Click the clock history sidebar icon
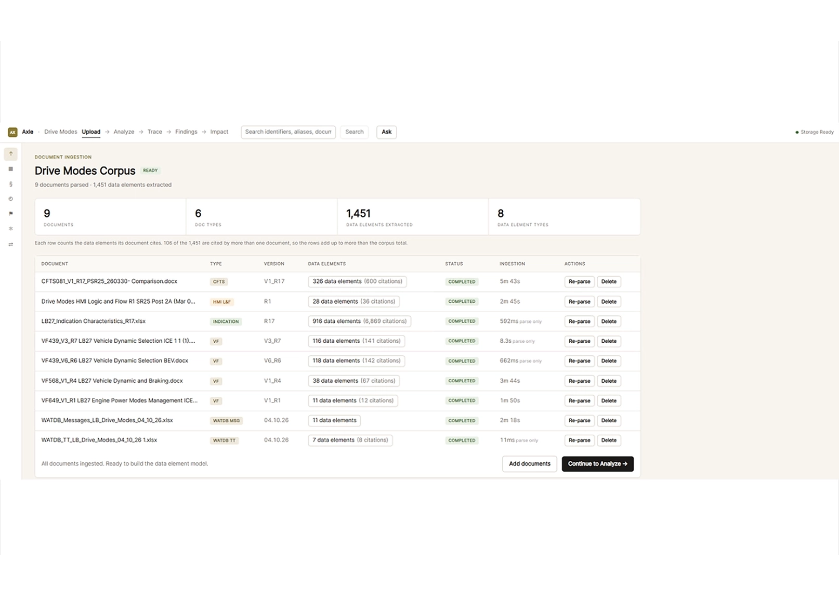The height and width of the screenshot is (596, 839). pyautogui.click(x=10, y=199)
